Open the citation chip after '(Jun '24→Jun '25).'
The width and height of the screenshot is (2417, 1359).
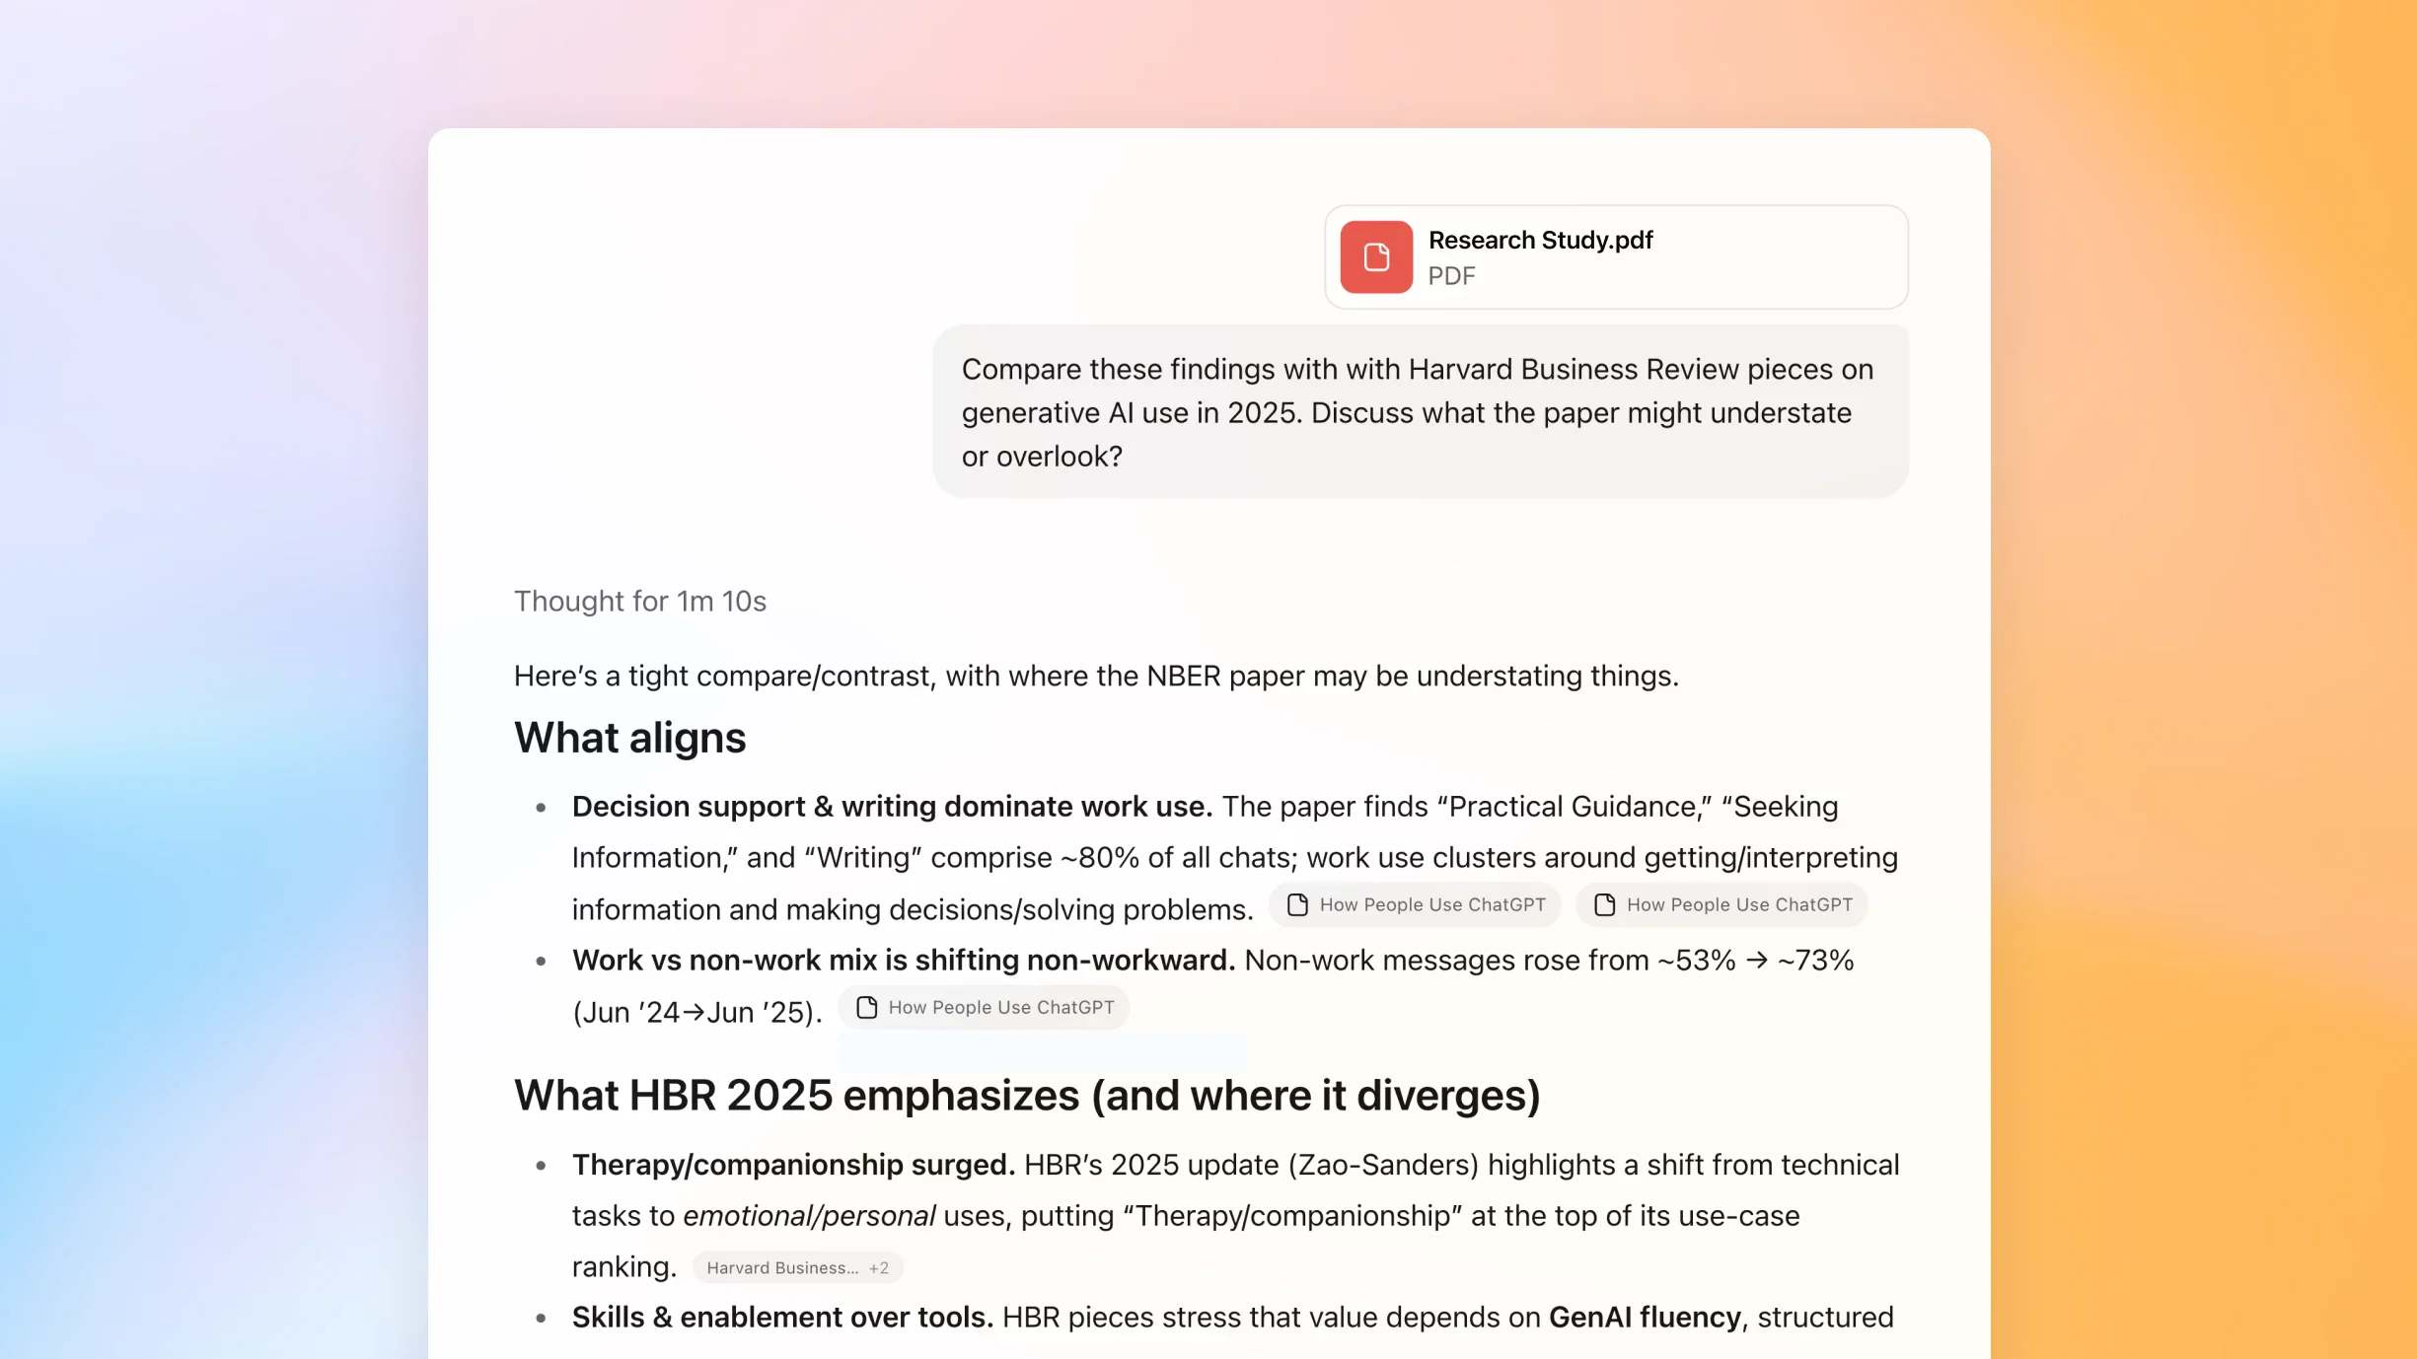tap(984, 1008)
